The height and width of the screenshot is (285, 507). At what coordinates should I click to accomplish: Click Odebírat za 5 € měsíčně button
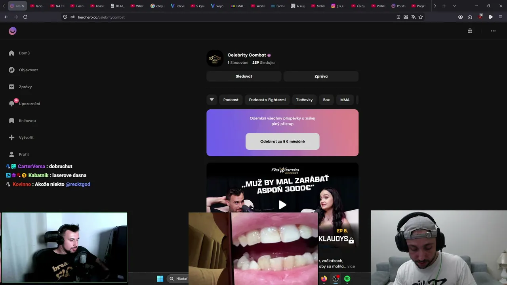pyautogui.click(x=282, y=141)
